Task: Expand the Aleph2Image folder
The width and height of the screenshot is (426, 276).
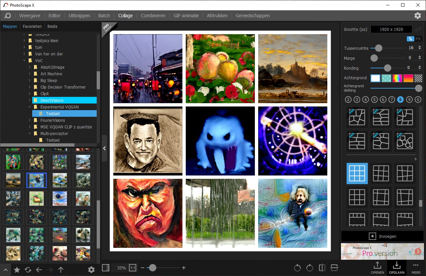Action: point(30,67)
